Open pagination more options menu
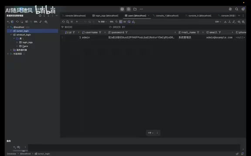This screenshot has height=156, width=251. pyautogui.click(x=157, y=133)
